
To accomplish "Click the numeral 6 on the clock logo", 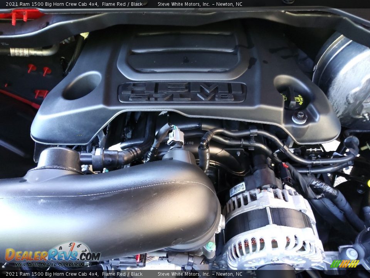I will pos(79,245).
